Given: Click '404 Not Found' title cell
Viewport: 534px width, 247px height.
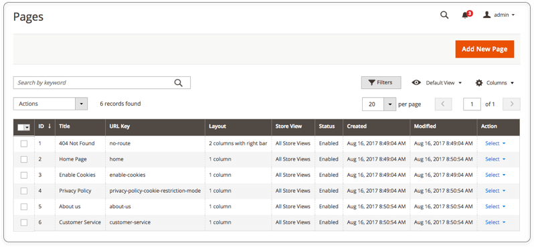Looking at the screenshot, I should click(77, 143).
